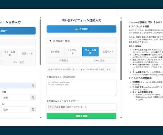
Task: Click the center panel scrollbar down arrow
Action: 121,118
